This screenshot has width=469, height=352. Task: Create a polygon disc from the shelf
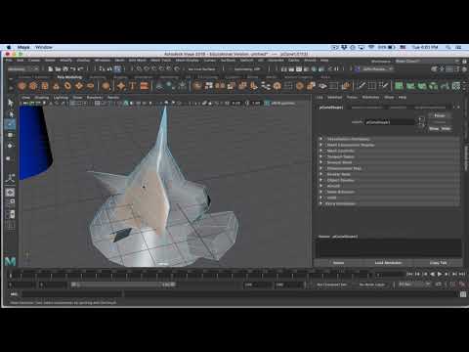click(90, 86)
